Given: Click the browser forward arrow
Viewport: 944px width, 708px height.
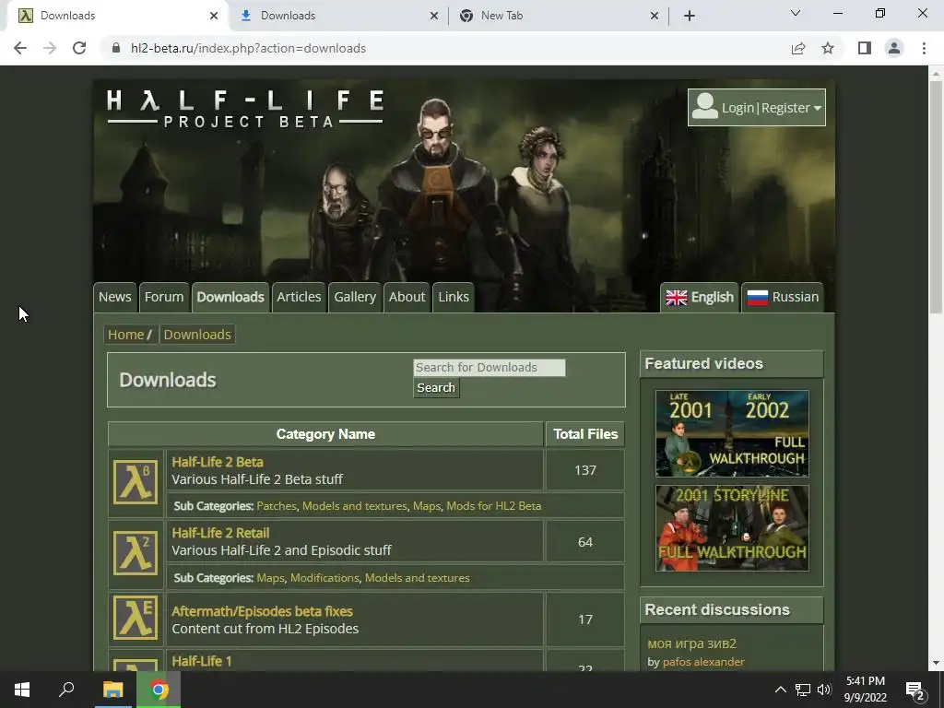Looking at the screenshot, I should pyautogui.click(x=50, y=48).
